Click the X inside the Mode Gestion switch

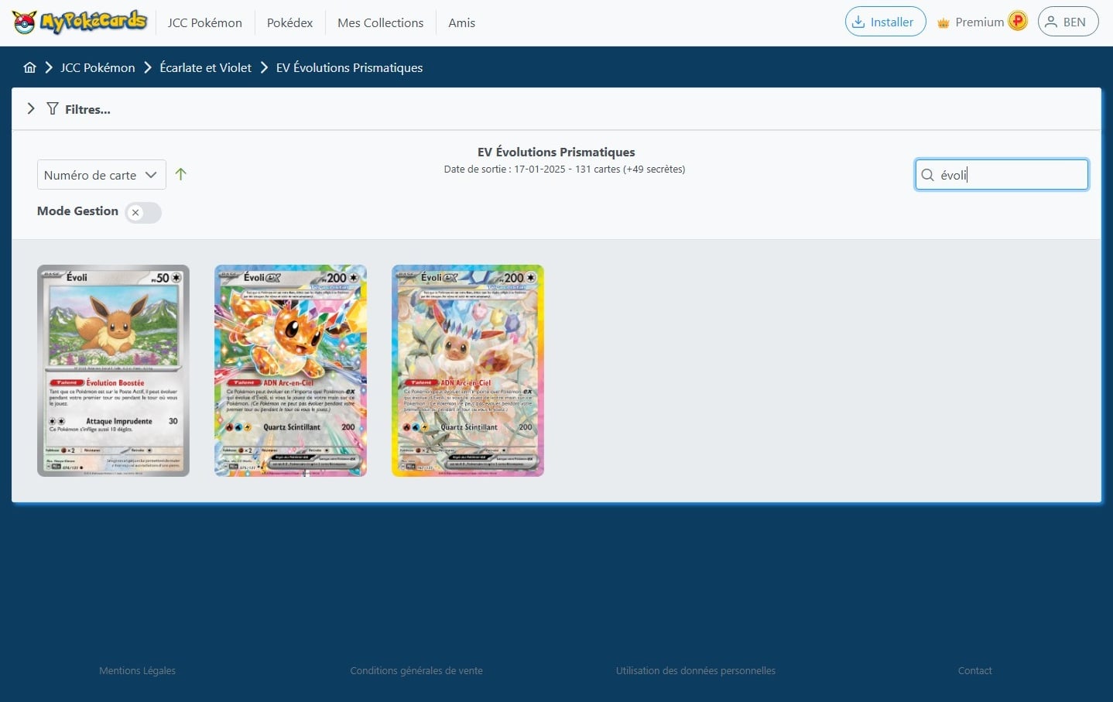[x=135, y=212]
